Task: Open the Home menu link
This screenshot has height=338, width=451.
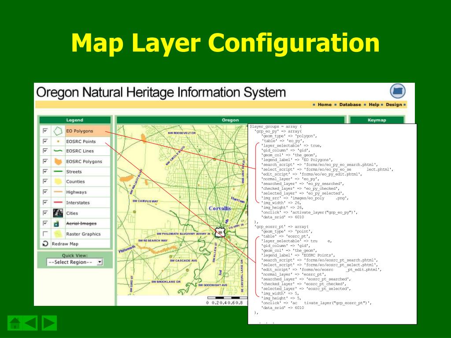Action: [x=325, y=105]
